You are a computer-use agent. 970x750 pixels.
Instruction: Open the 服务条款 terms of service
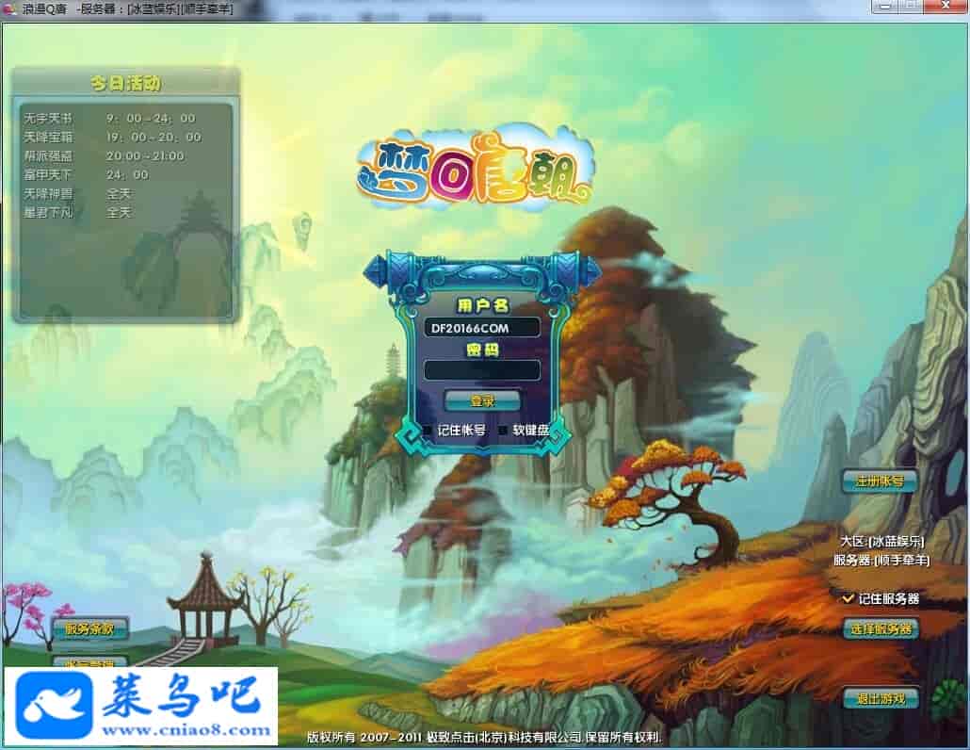89,628
